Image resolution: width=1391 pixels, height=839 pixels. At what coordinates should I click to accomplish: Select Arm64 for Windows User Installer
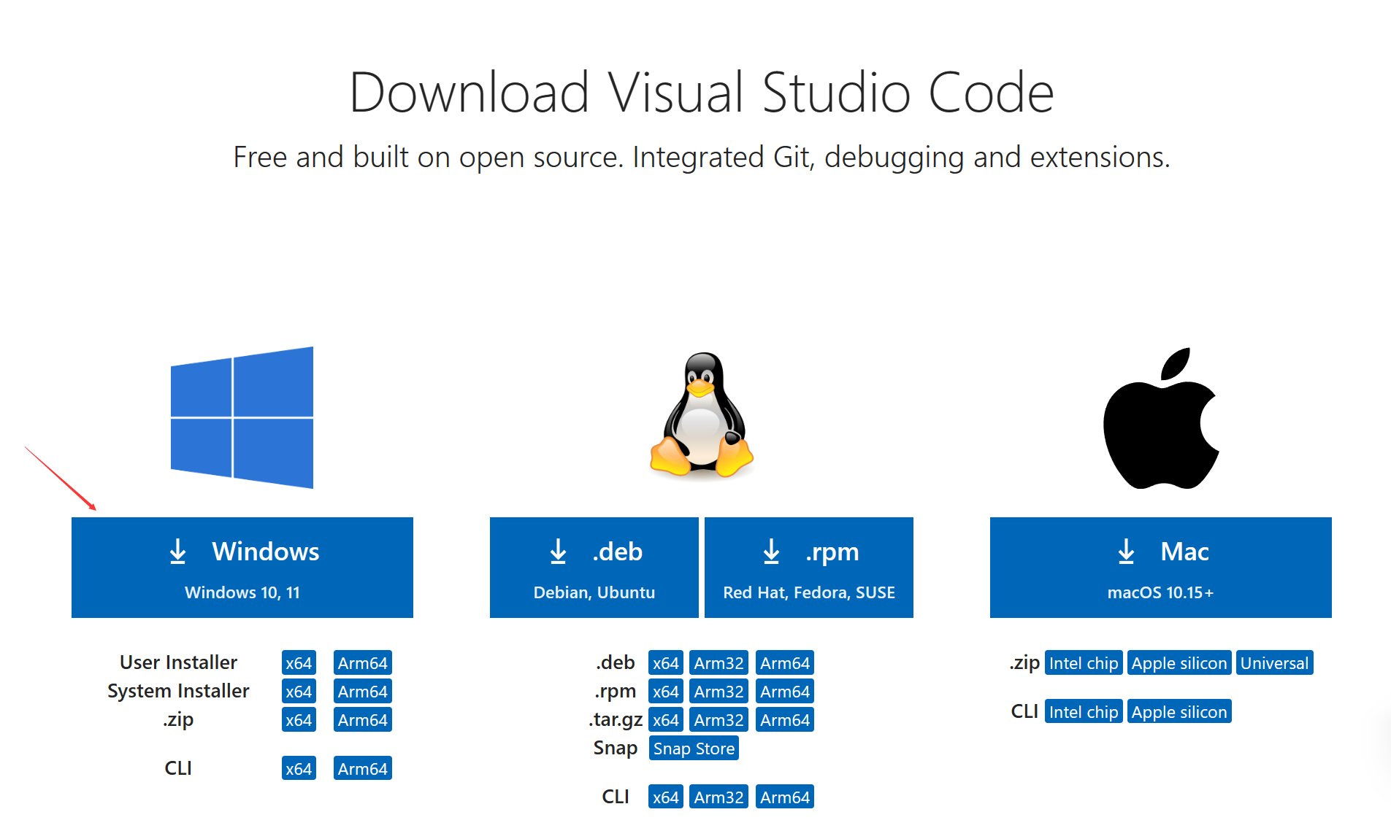(x=363, y=662)
